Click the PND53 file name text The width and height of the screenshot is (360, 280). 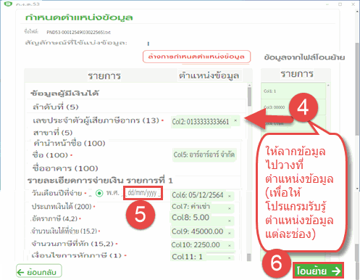(79, 32)
